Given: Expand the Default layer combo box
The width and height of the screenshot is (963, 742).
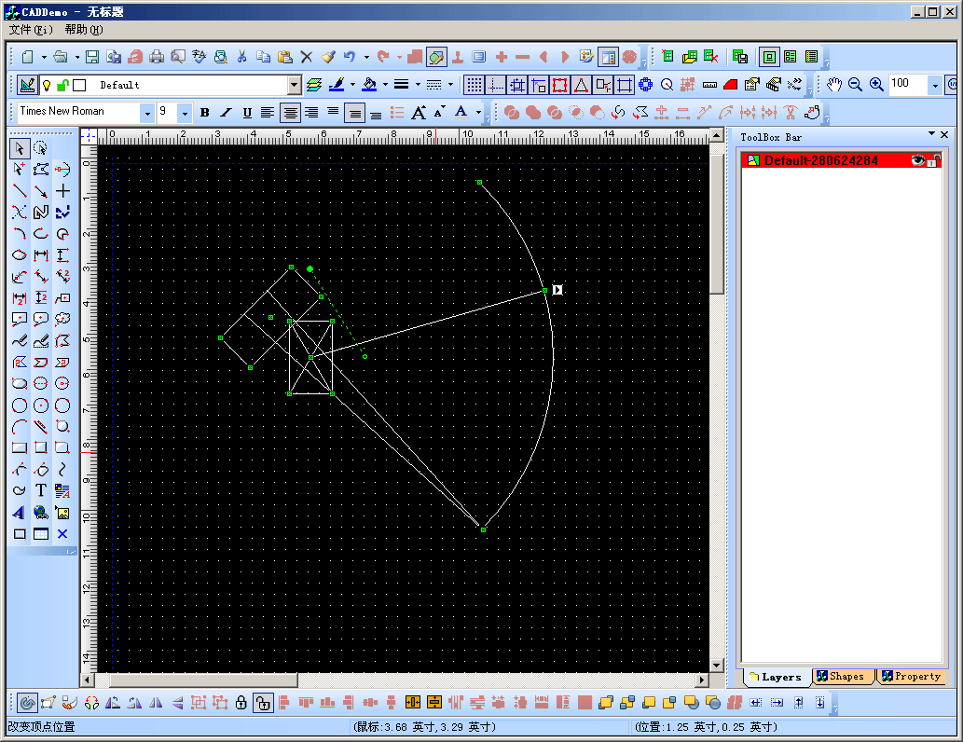Looking at the screenshot, I should 295,85.
